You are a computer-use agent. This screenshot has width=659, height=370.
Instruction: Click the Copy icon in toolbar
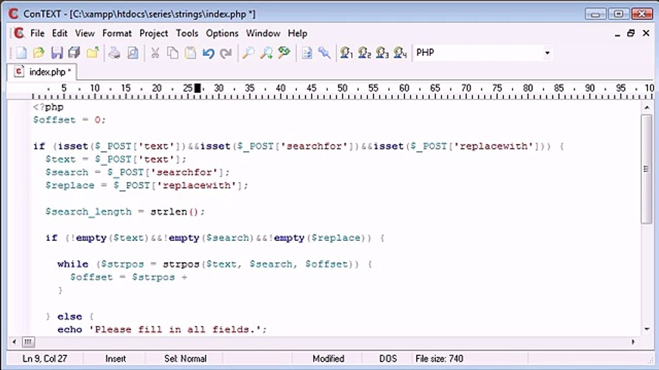click(172, 52)
